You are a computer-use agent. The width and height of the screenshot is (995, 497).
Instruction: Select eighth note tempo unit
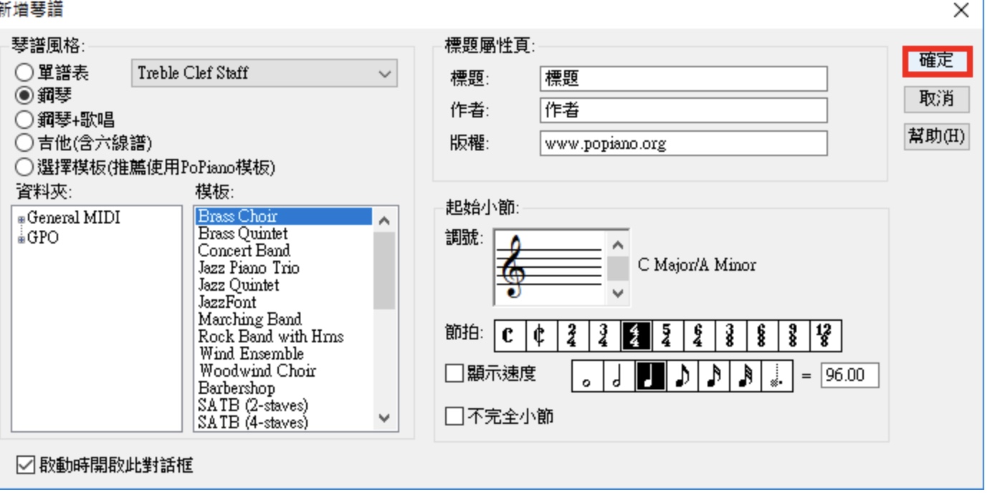tap(682, 376)
